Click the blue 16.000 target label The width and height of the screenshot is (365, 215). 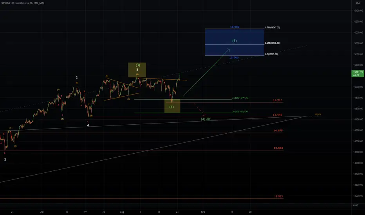pyautogui.click(x=235, y=27)
